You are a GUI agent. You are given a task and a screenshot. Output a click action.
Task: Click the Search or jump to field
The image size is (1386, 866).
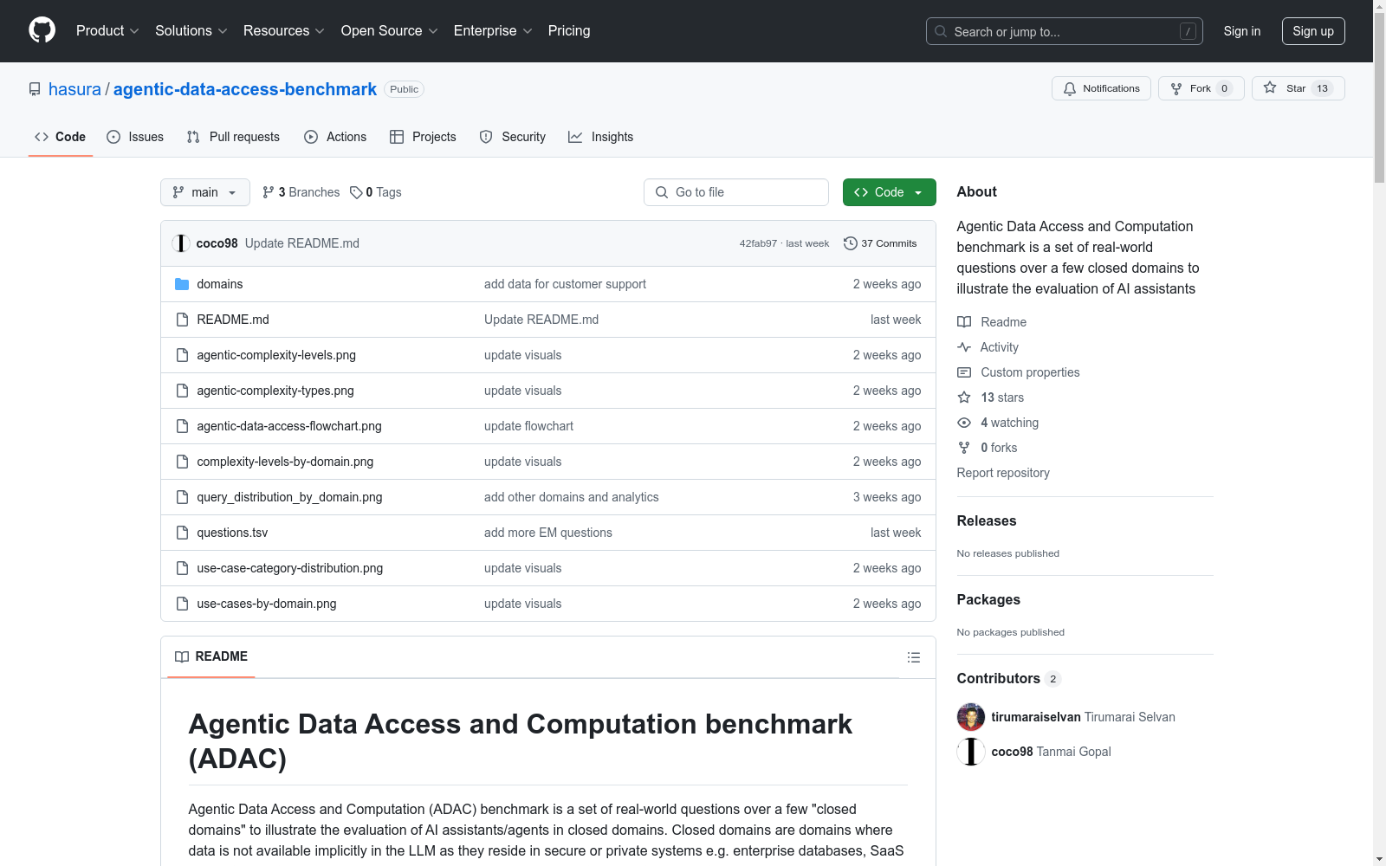pos(1065,31)
